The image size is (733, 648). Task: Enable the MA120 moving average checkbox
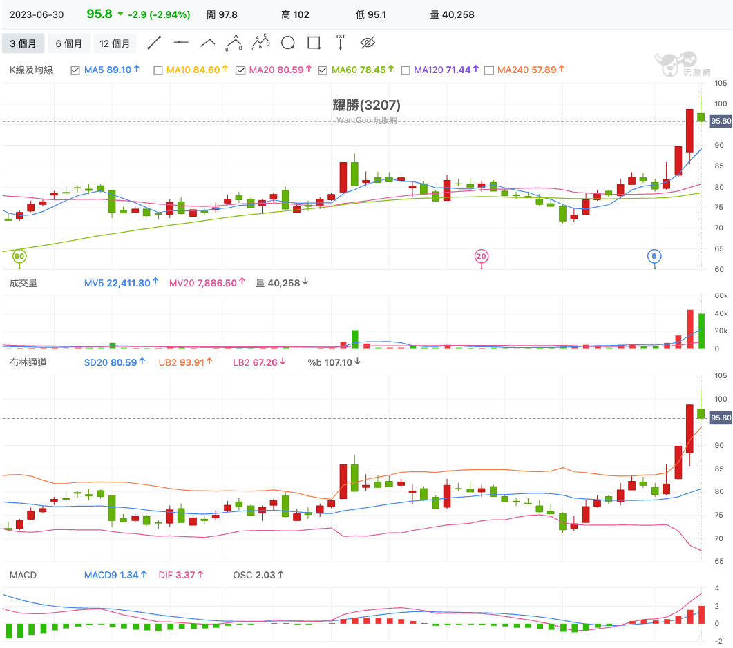[406, 70]
